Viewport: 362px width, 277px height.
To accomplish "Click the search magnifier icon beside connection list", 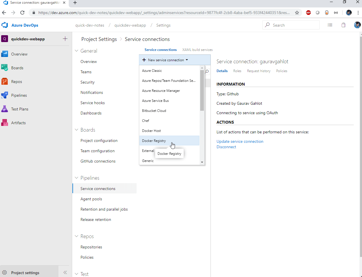I will [207, 72].
